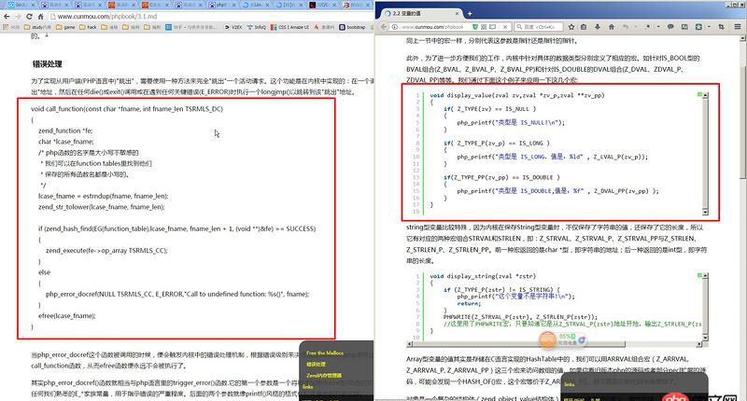Open the V2EX bookmark
Image resolution: width=747 pixels, height=401 pixels.
pos(233,27)
